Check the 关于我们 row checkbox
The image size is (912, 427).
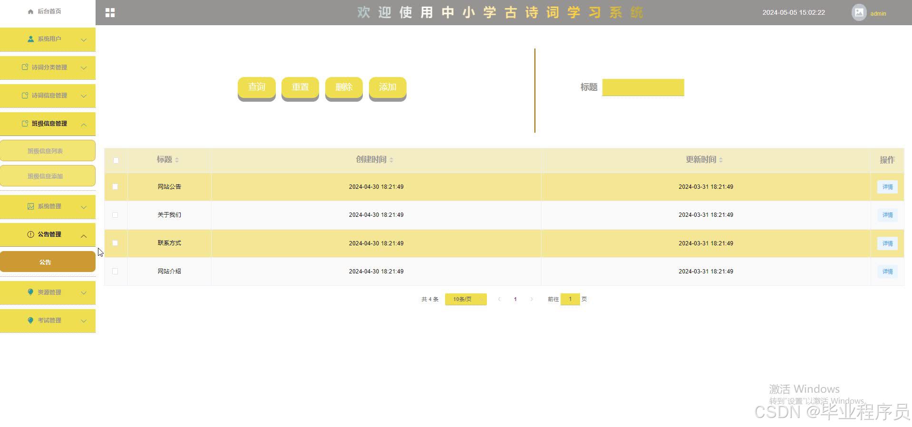[x=115, y=215]
